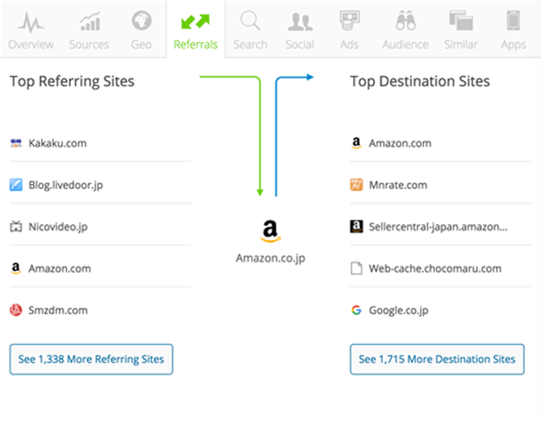The width and height of the screenshot is (541, 422).
Task: Switch to the Ads tab
Action: click(x=349, y=29)
